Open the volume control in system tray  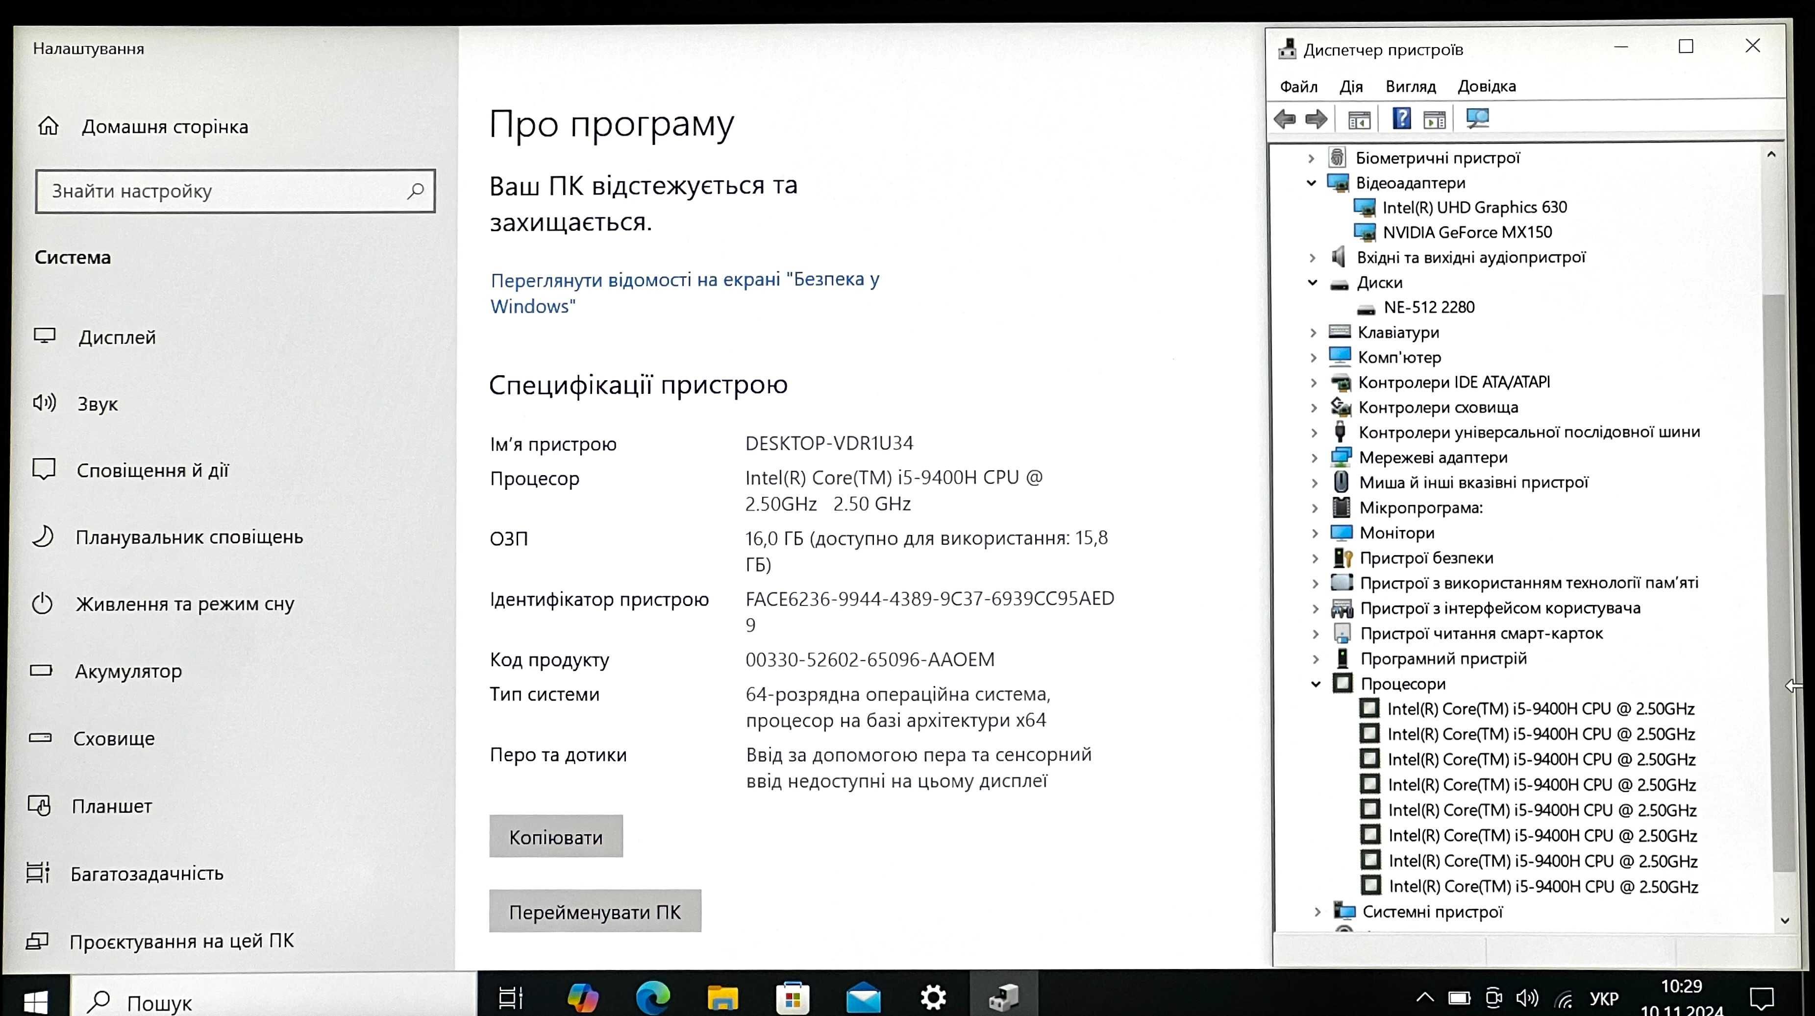(x=1527, y=998)
